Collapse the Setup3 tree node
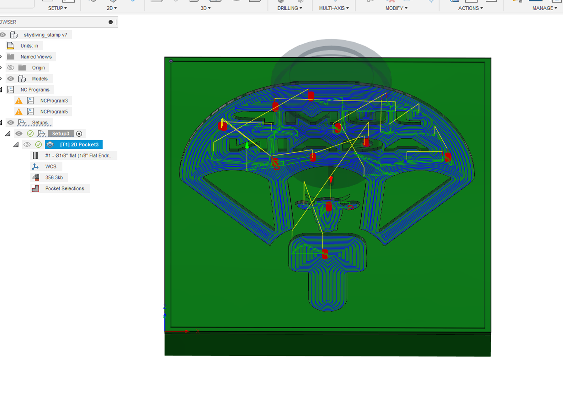The image size is (563, 402). pyautogui.click(x=8, y=134)
